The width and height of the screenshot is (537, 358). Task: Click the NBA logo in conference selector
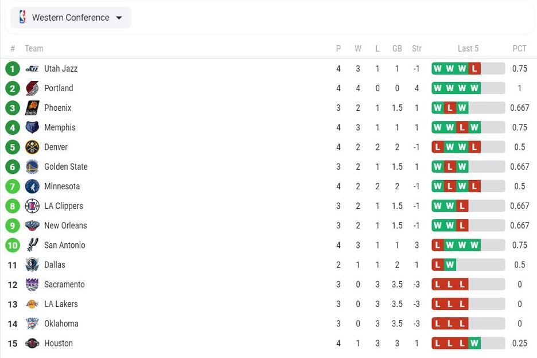22,17
